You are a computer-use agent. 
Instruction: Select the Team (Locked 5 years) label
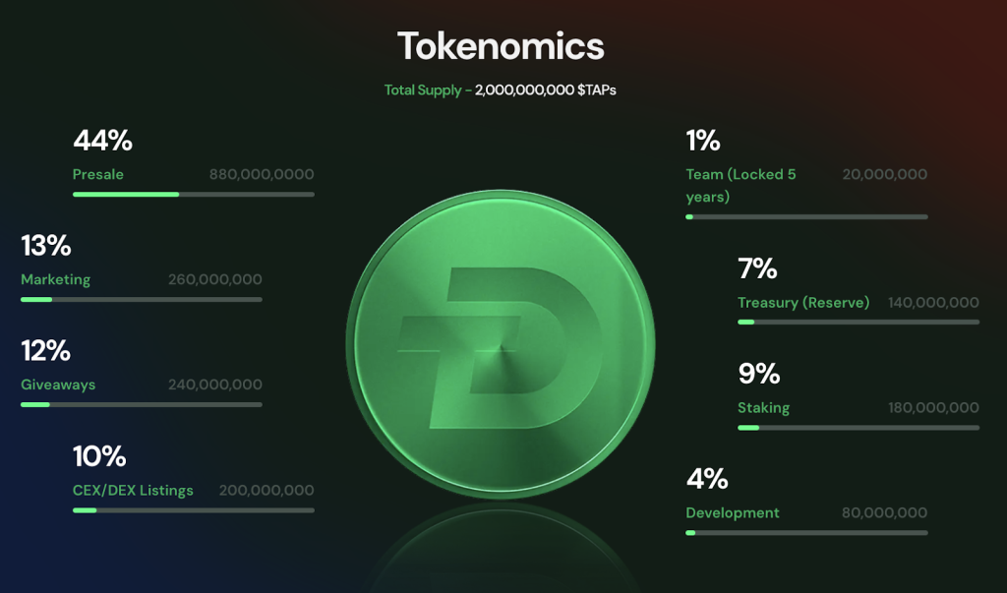click(740, 185)
